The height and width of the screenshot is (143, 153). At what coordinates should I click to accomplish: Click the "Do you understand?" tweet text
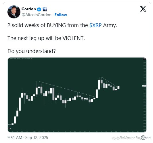coord(32,51)
